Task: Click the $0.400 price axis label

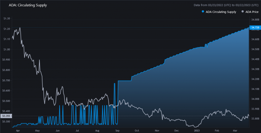Action: 6,111
